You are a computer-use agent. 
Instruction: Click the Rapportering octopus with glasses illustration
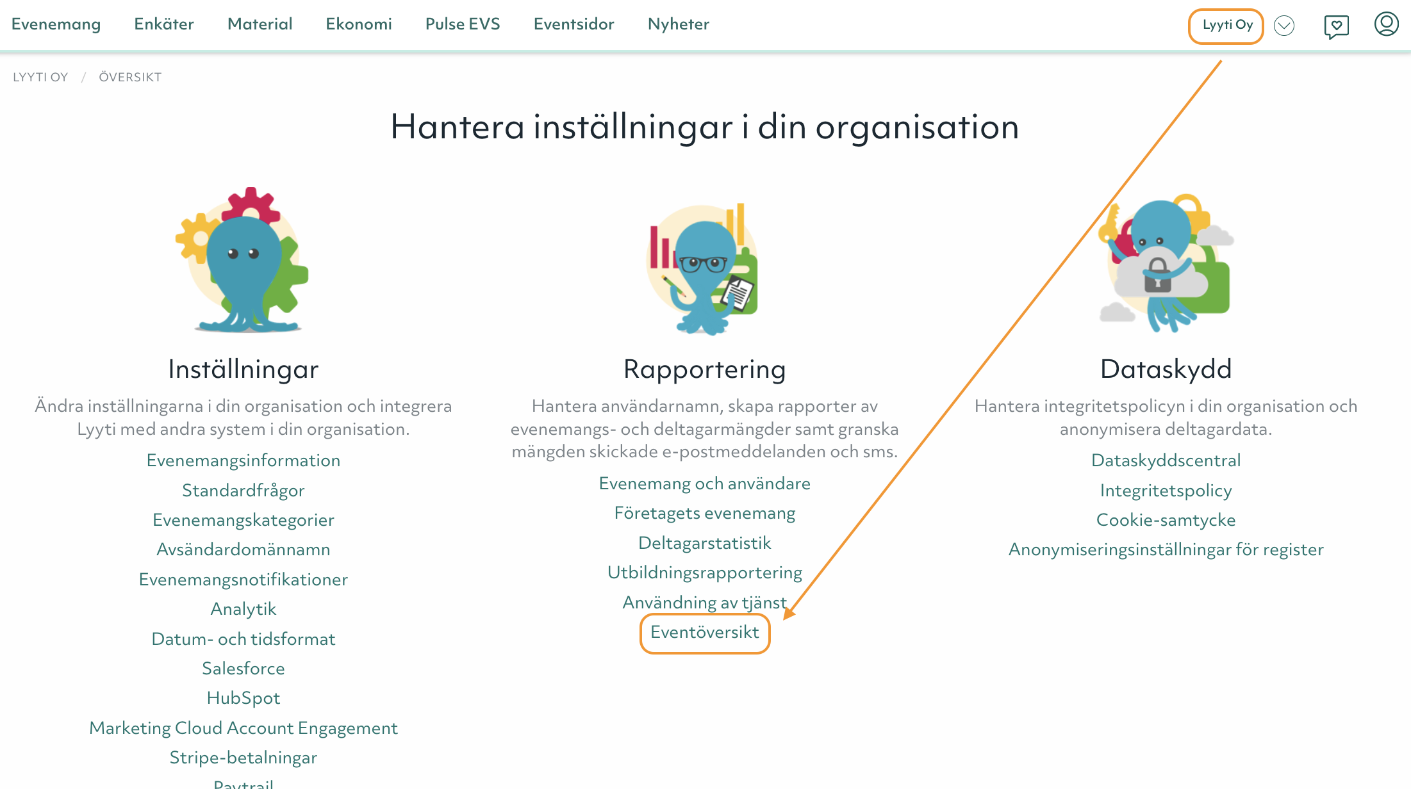click(x=704, y=269)
